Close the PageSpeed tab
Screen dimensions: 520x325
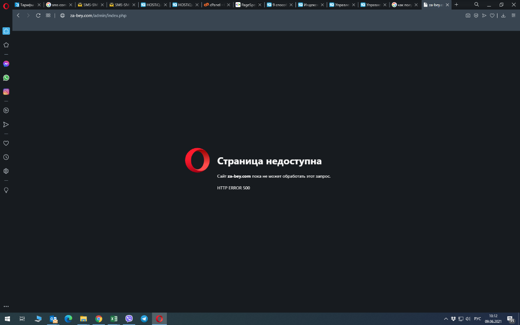coord(260,5)
